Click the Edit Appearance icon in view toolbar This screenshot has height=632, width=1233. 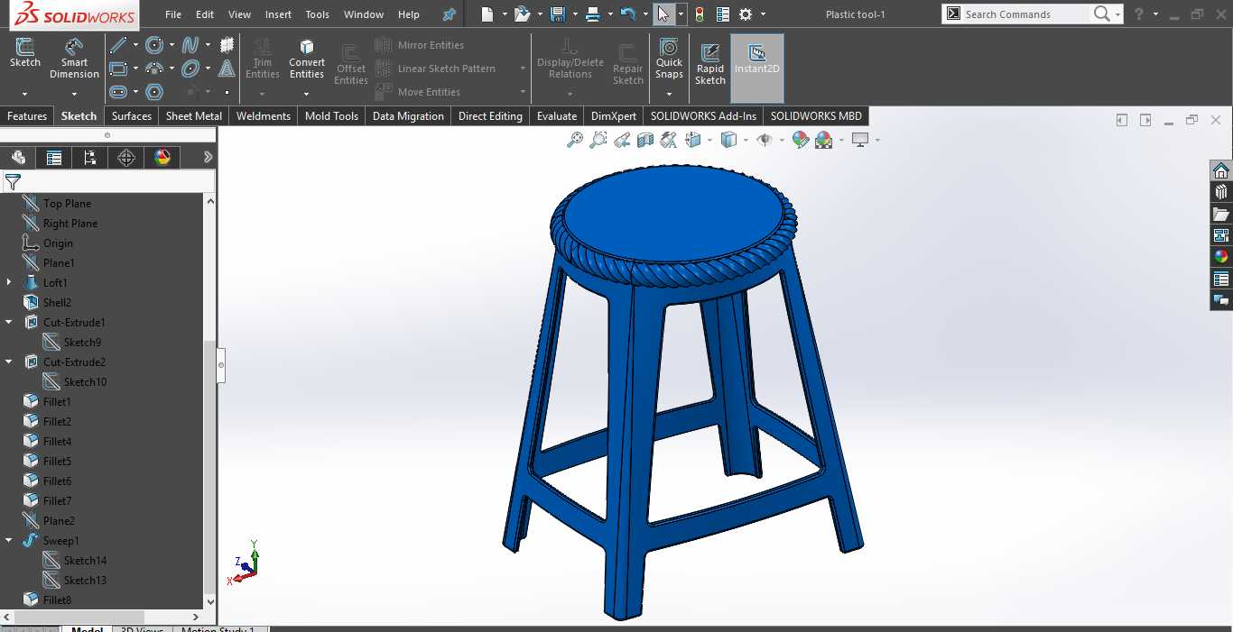point(800,140)
